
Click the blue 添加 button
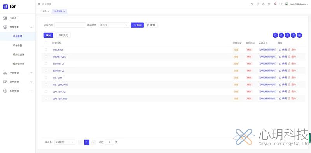48,35
